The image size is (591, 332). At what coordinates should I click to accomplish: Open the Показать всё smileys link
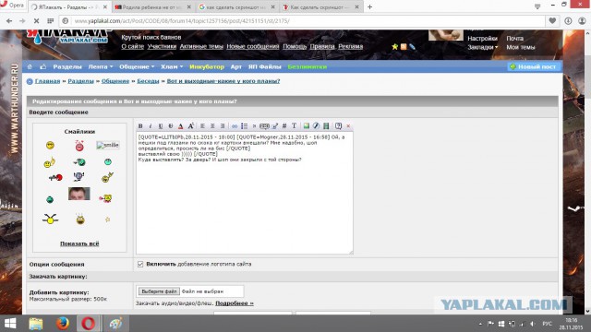pos(79,243)
